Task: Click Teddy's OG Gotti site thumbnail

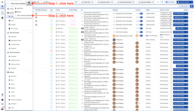Action: pyautogui.click(x=82, y=29)
